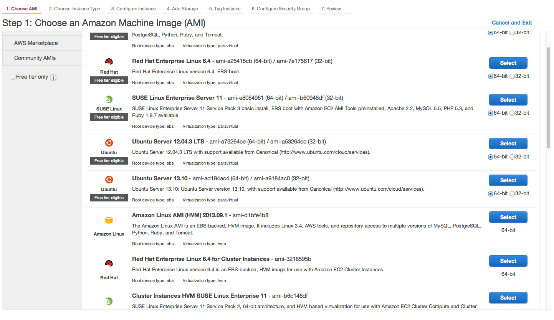Go to 7. Review tab
Image resolution: width=554 pixels, height=320 pixels.
click(331, 9)
